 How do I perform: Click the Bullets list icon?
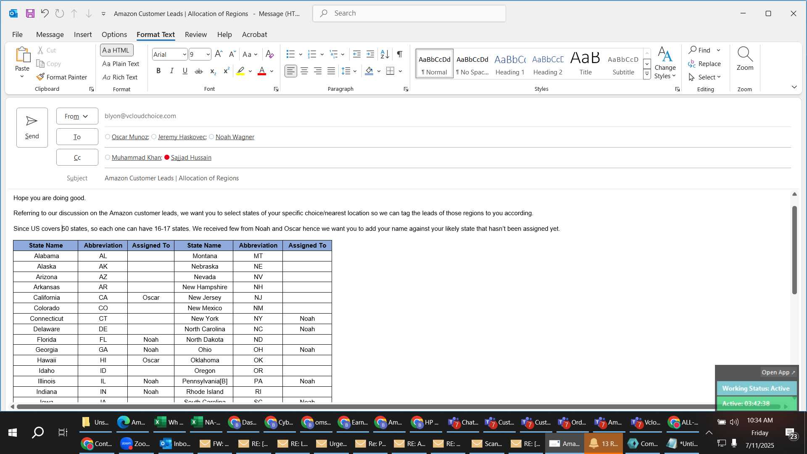tap(290, 54)
